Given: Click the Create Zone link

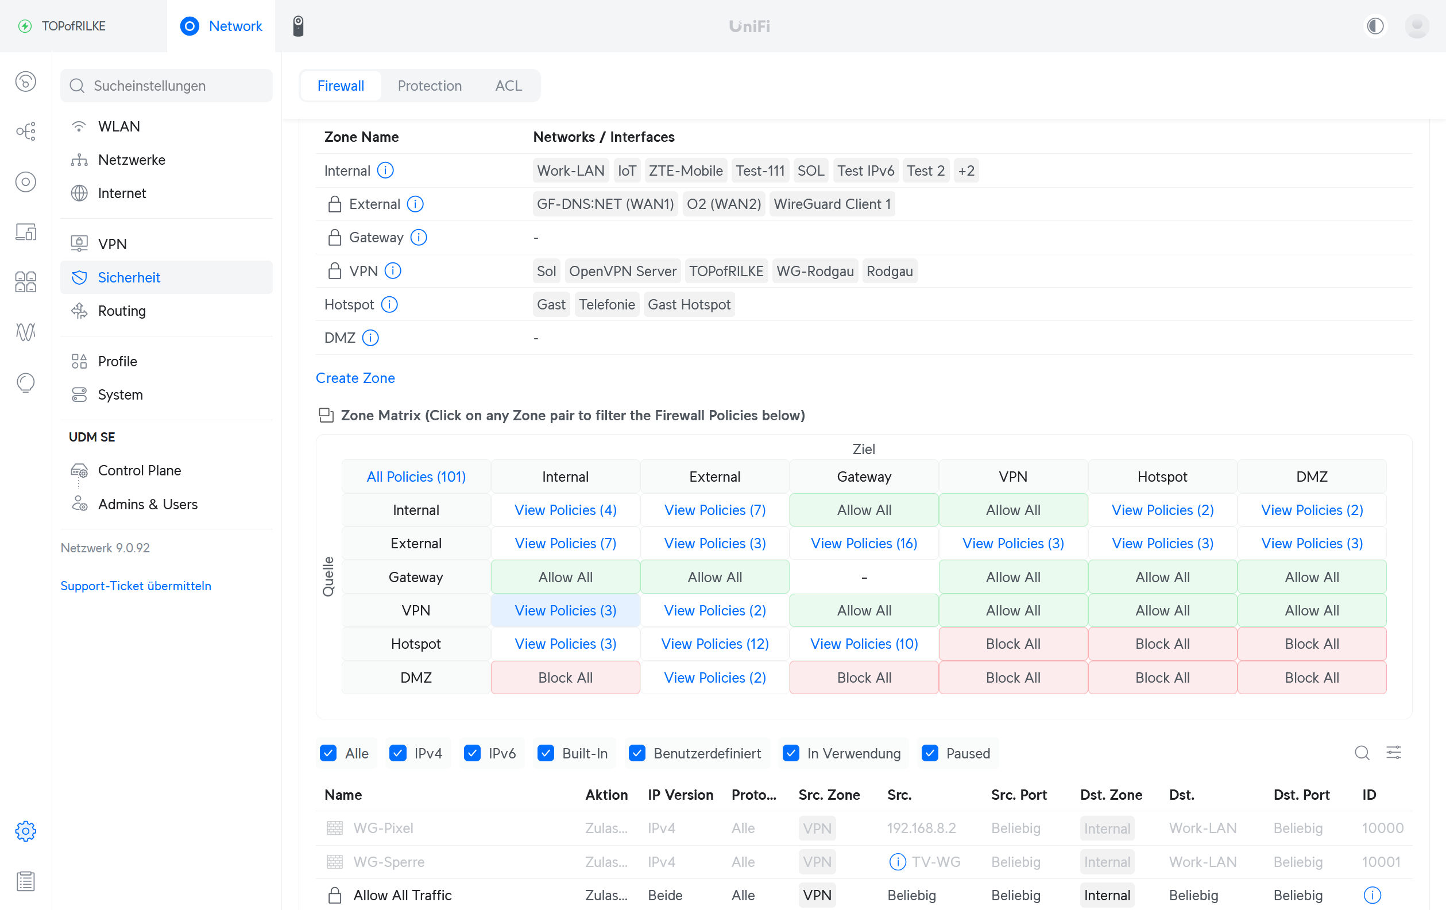Looking at the screenshot, I should coord(355,378).
